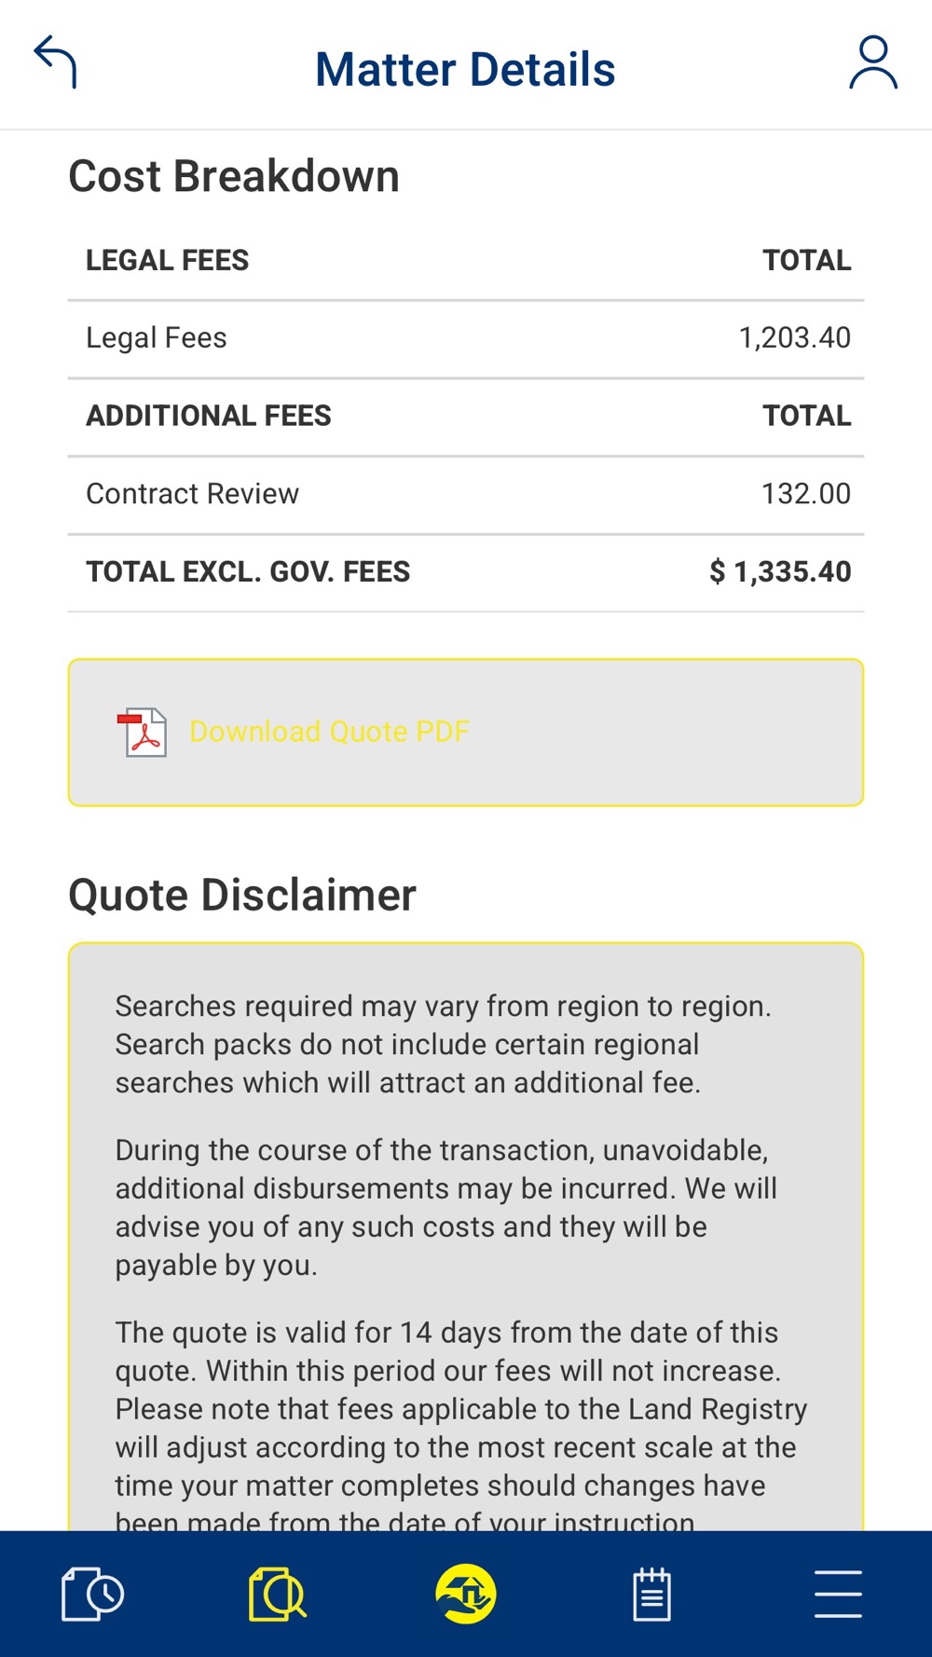
Task: Tap the LEGAL FEES column header
Action: point(168,261)
